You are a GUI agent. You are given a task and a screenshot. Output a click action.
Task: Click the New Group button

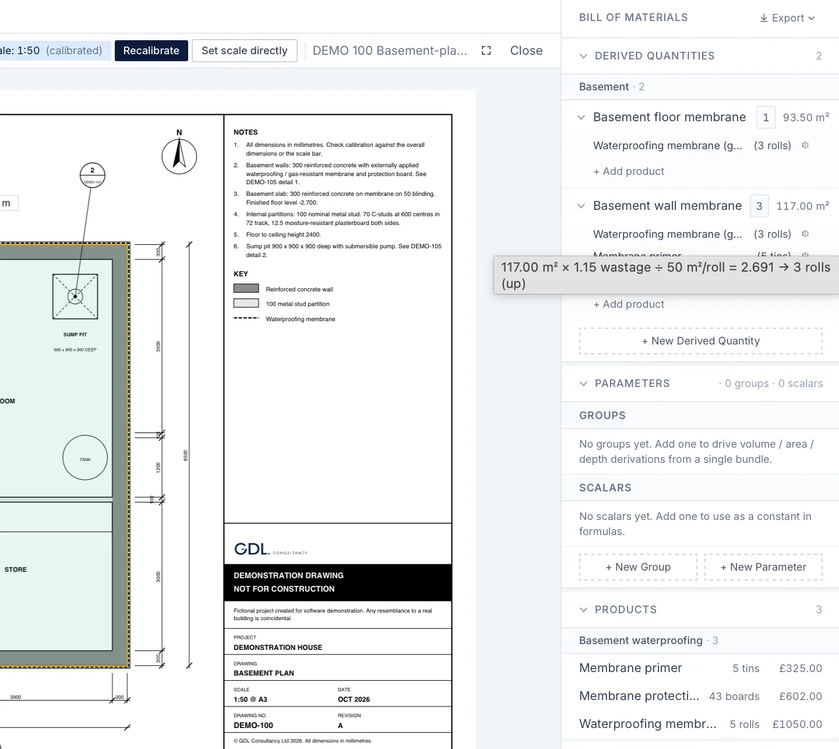coord(638,567)
